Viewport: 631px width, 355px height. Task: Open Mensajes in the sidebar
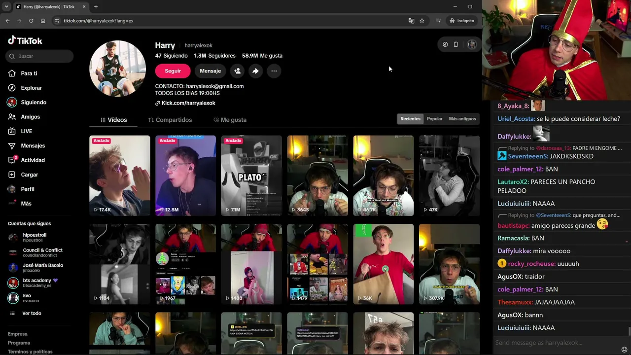[x=33, y=146]
